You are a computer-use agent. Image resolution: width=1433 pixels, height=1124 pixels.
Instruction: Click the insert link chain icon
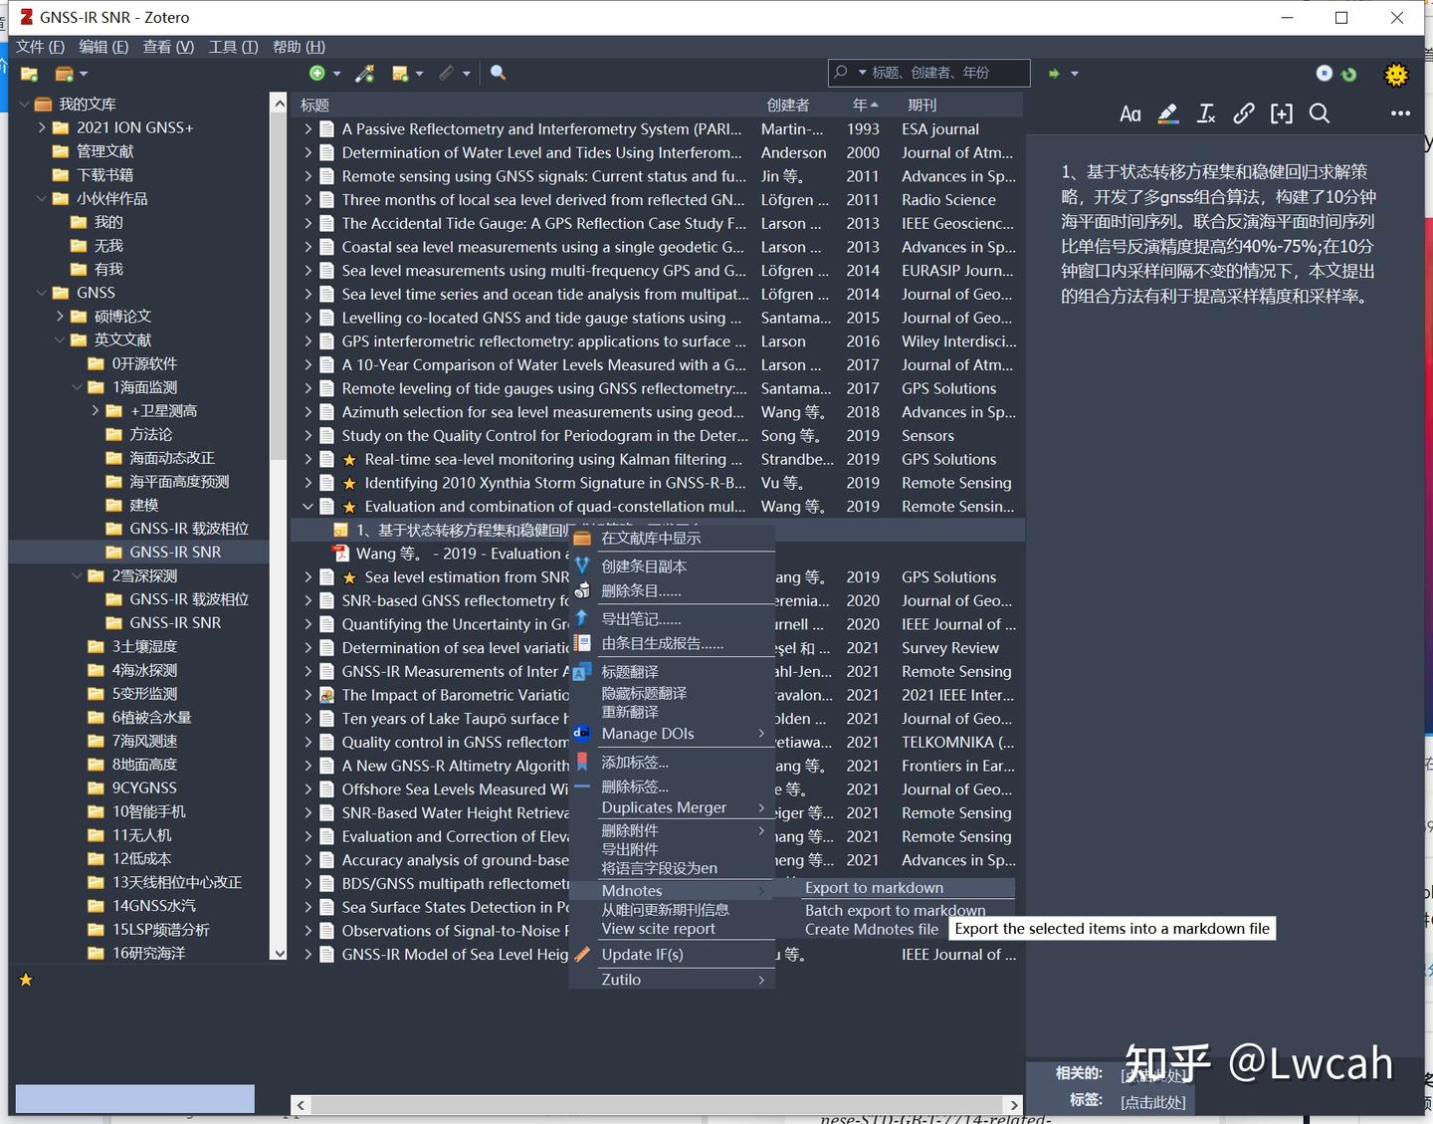tap(1244, 113)
